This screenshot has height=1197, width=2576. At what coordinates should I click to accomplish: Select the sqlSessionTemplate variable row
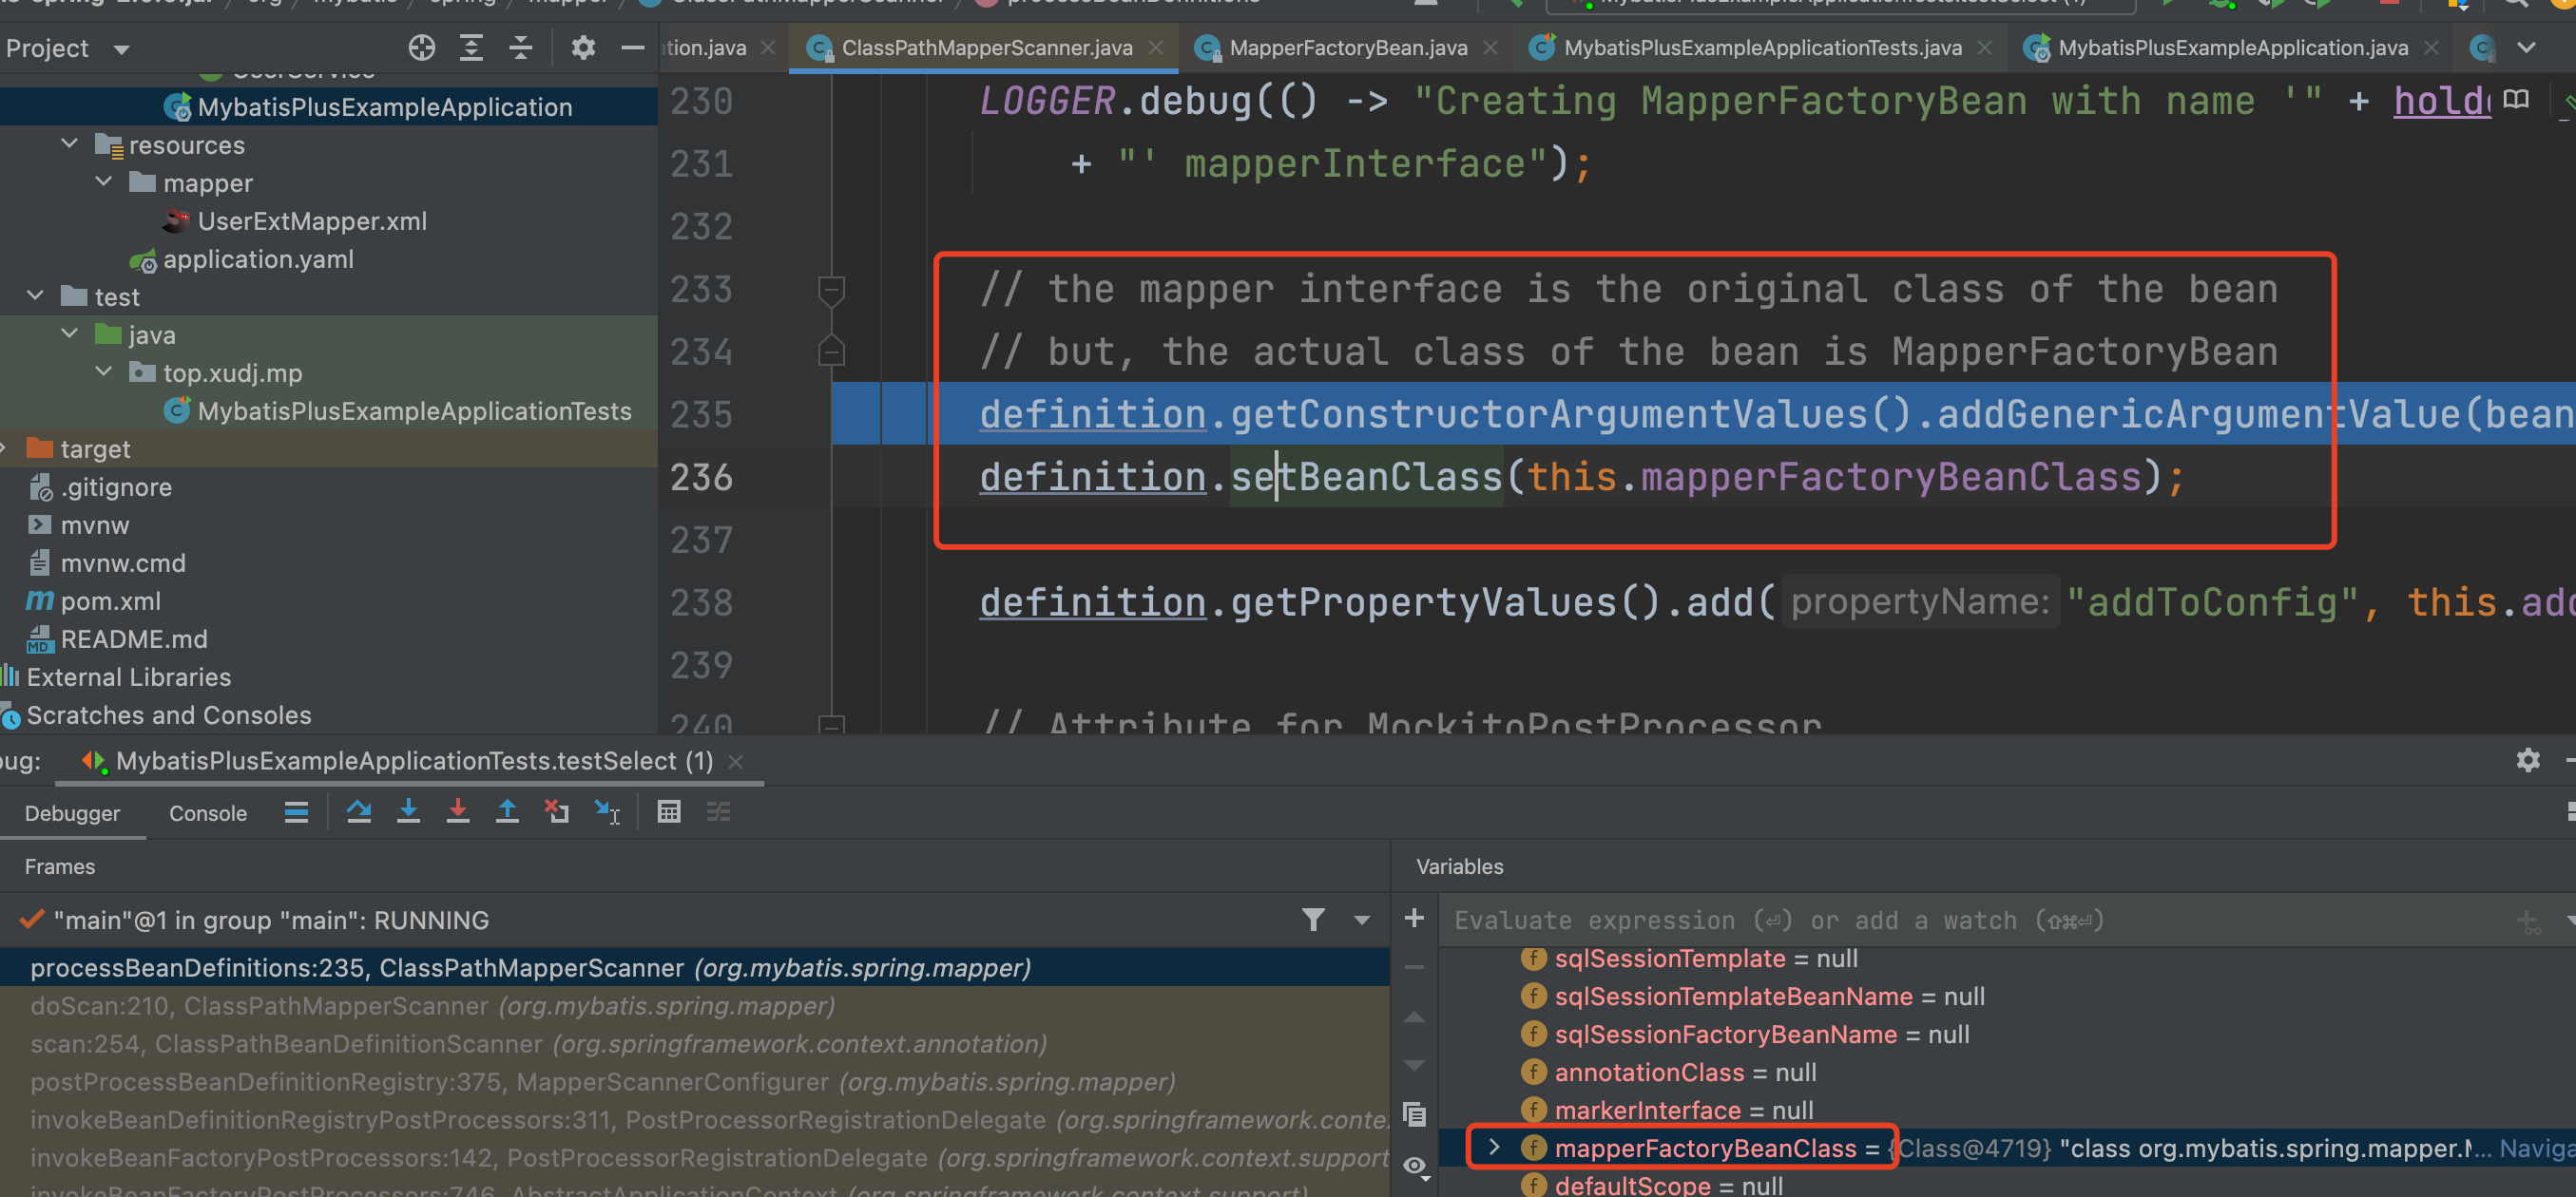pos(2007,959)
